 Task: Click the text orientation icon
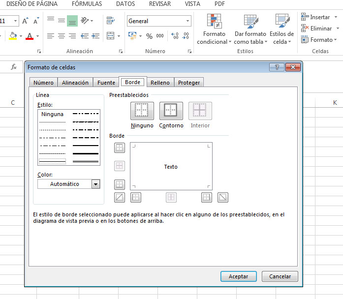pyautogui.click(x=85, y=21)
